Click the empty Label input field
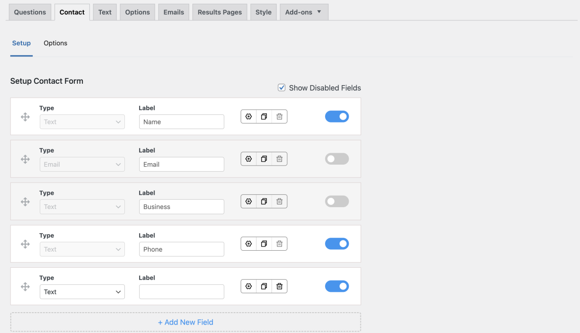The width and height of the screenshot is (580, 333). point(182,292)
